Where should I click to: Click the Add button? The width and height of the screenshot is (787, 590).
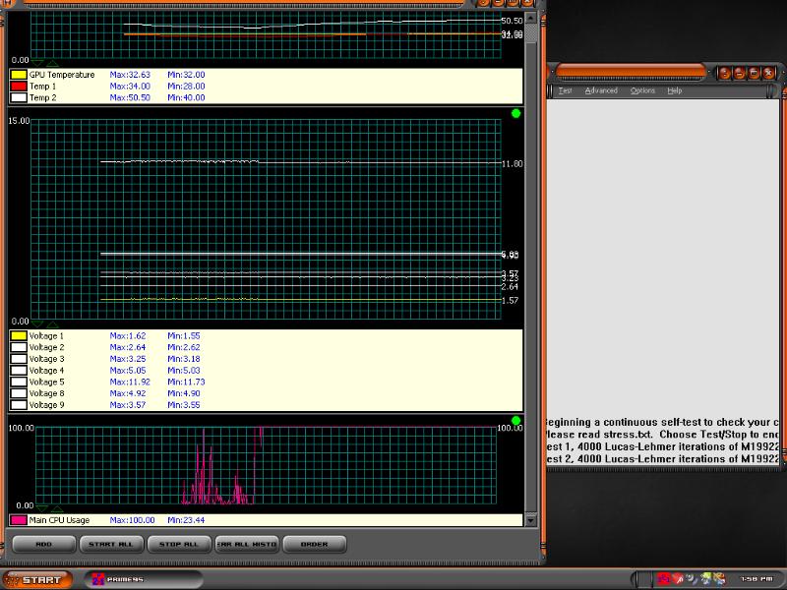[x=43, y=543]
